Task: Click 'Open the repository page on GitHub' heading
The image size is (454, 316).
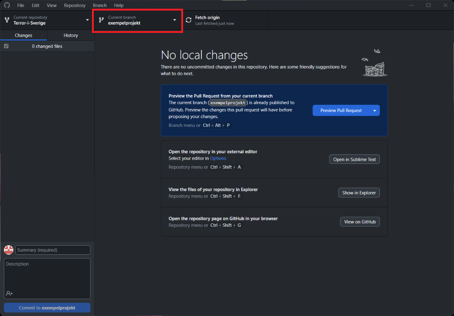Action: (x=223, y=218)
